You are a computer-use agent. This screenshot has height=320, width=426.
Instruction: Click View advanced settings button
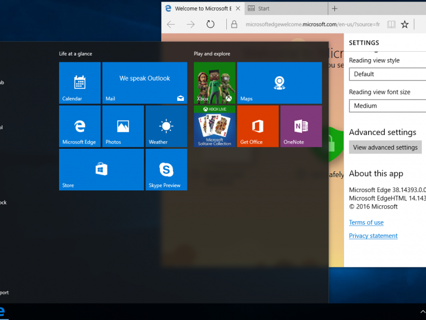tap(385, 147)
